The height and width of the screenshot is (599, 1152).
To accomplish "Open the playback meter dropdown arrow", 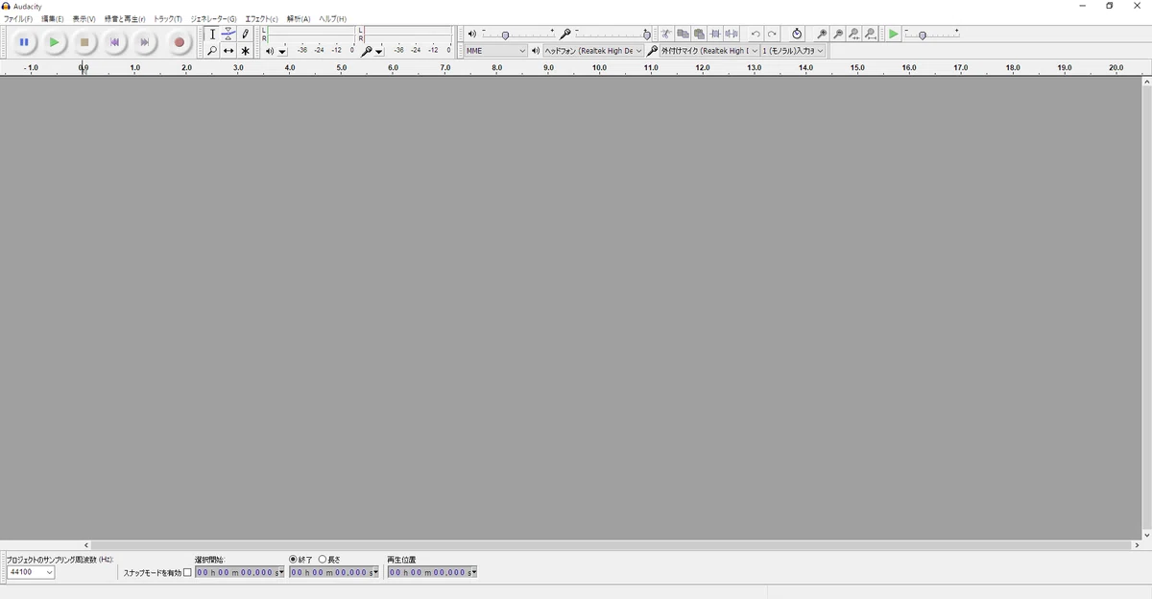I will coord(282,52).
